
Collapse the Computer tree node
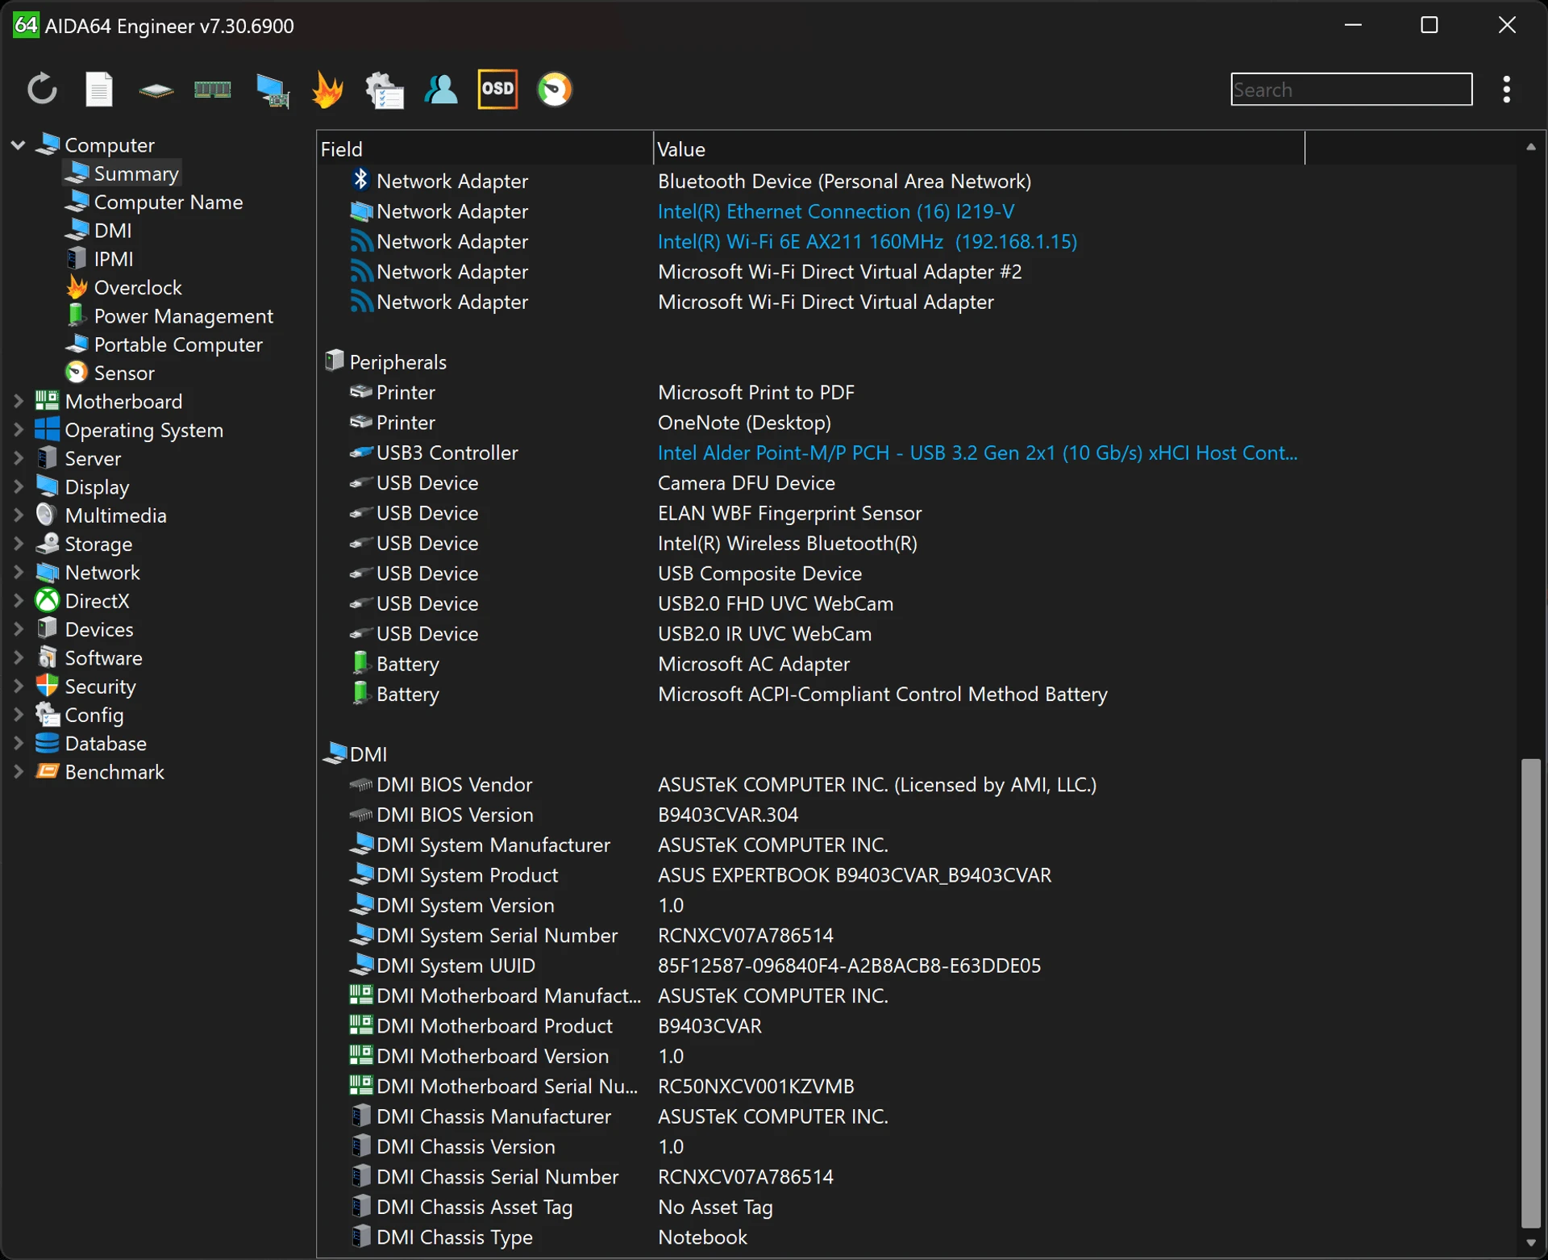19,145
